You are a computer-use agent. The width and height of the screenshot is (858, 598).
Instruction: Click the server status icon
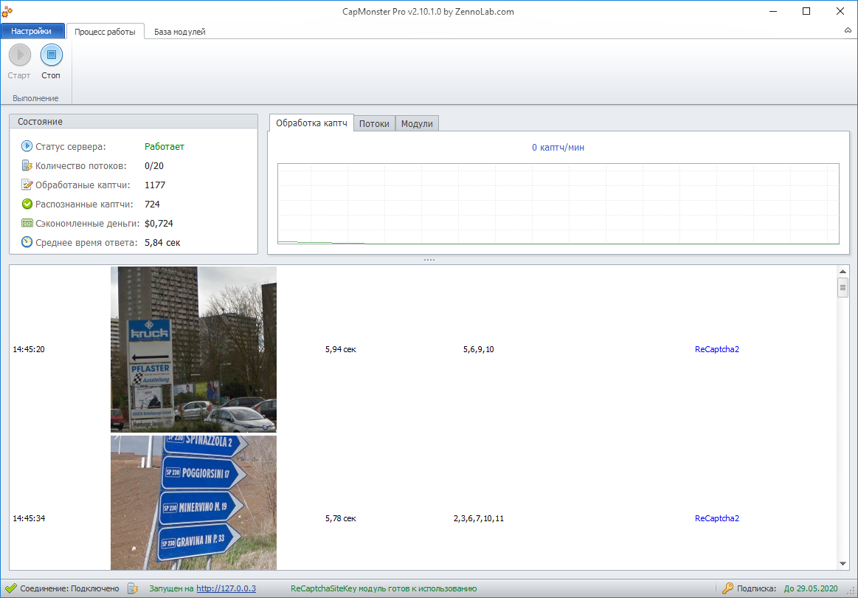[x=27, y=146]
